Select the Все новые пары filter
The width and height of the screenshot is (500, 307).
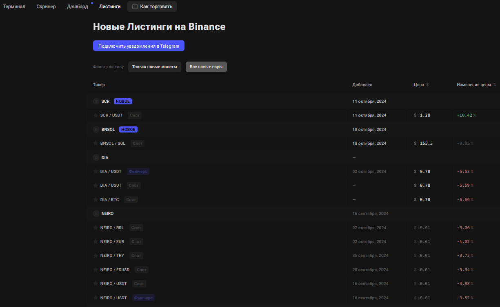(206, 67)
